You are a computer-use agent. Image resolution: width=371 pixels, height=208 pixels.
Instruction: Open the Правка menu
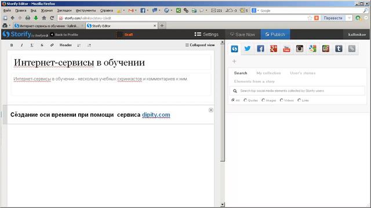pyautogui.click(x=21, y=10)
